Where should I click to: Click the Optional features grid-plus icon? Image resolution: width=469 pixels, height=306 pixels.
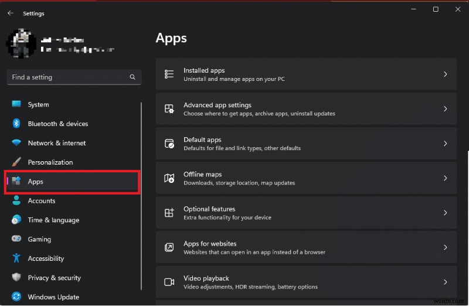169,213
